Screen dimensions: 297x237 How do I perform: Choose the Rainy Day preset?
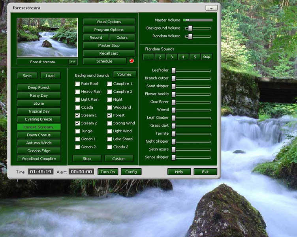tap(39, 96)
